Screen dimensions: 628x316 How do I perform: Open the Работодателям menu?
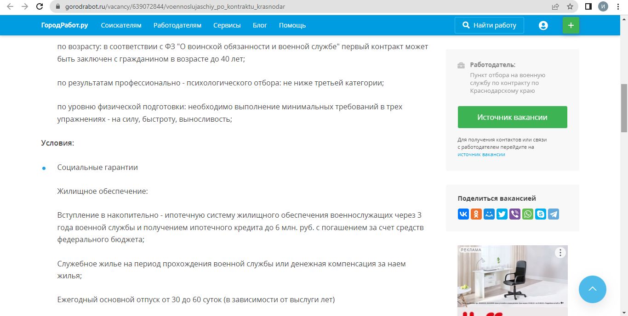(x=177, y=25)
